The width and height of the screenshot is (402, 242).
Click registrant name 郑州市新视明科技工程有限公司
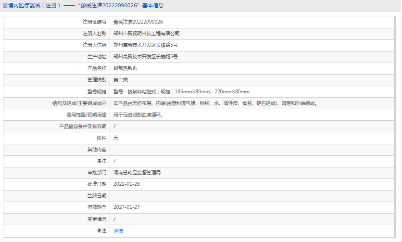coord(147,34)
